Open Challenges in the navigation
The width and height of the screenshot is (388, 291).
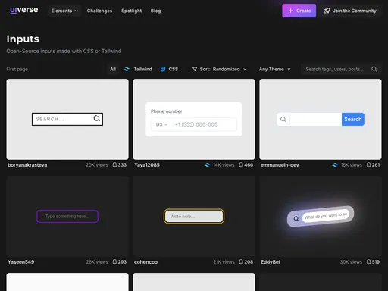click(99, 11)
